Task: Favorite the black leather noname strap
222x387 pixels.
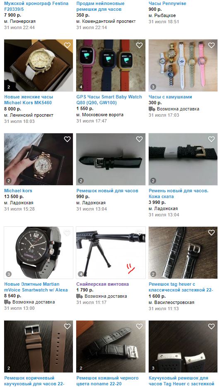Action: pyautogui.click(x=139, y=326)
